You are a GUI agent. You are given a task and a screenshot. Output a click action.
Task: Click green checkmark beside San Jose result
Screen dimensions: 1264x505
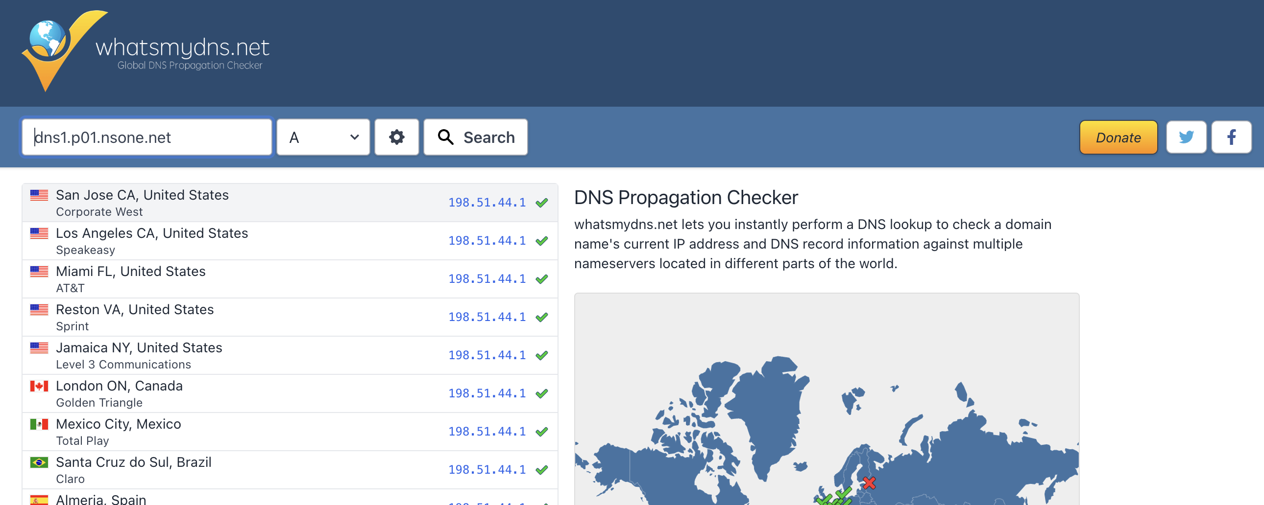542,203
